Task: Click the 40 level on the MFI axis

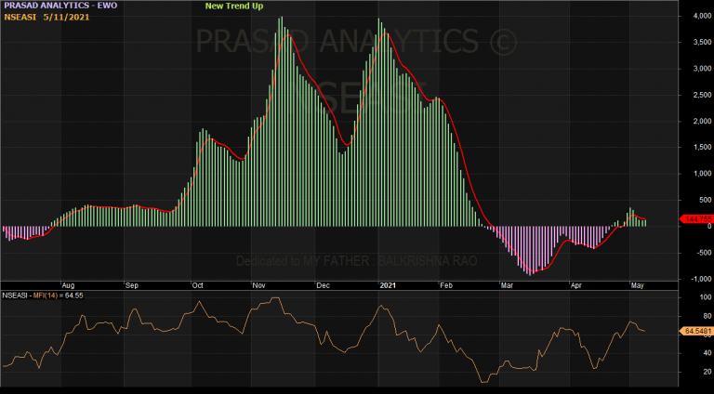Action: click(x=707, y=353)
